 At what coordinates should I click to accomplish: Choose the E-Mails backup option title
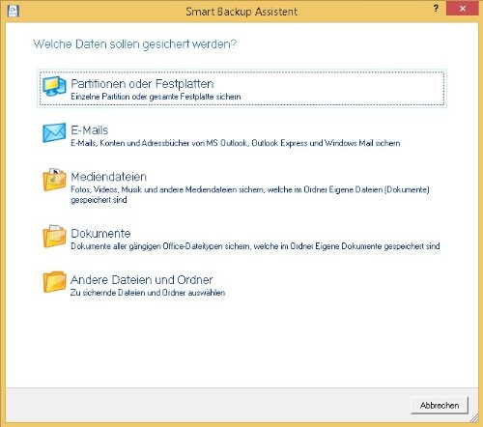coord(90,130)
